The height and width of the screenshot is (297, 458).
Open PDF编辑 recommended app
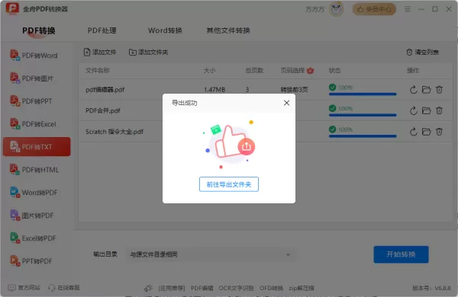(202, 288)
